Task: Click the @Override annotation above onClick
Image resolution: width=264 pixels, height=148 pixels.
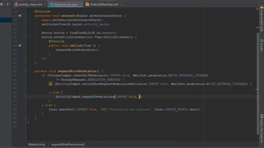Action: 57,41
